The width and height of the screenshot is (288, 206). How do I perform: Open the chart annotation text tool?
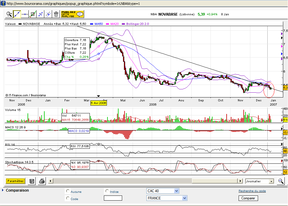click(33, 14)
